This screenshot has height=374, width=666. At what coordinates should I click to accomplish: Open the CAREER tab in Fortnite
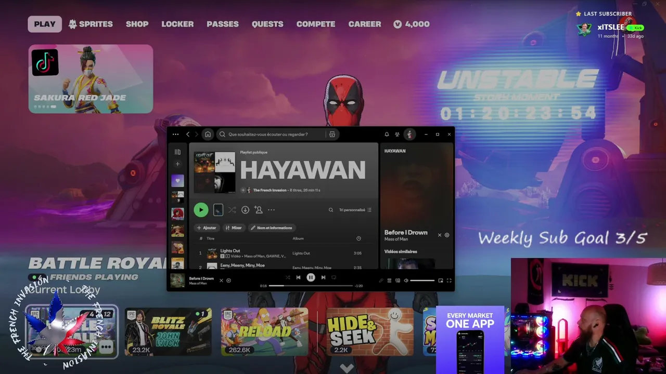(x=365, y=24)
